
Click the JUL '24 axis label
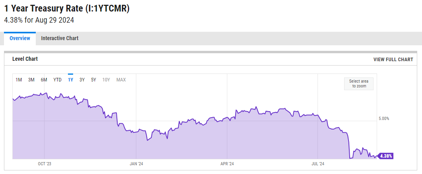click(318, 164)
